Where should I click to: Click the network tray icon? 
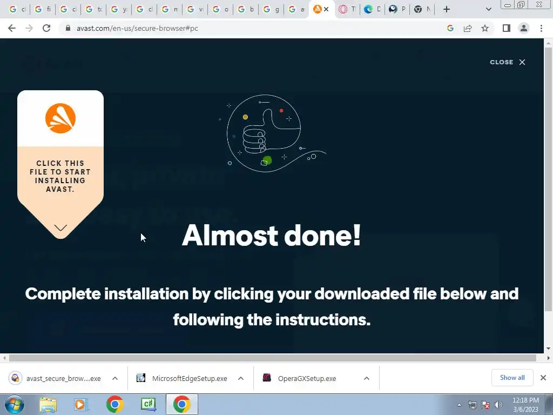(472, 405)
